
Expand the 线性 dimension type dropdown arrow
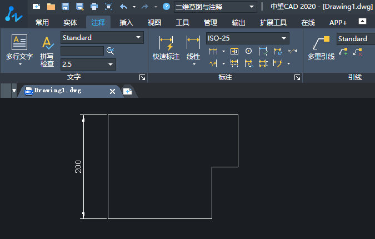pos(194,64)
